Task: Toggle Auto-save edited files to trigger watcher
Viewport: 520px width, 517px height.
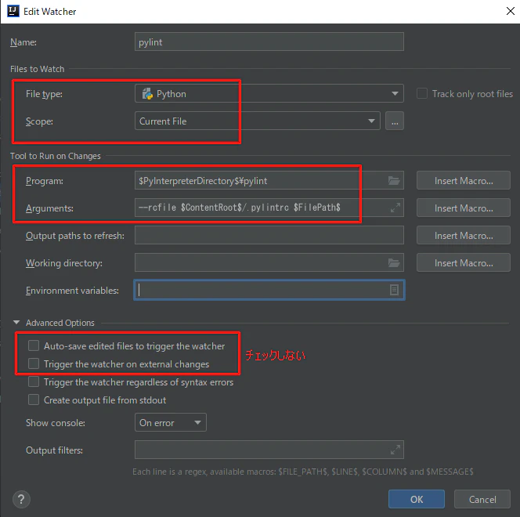Action: [x=34, y=345]
